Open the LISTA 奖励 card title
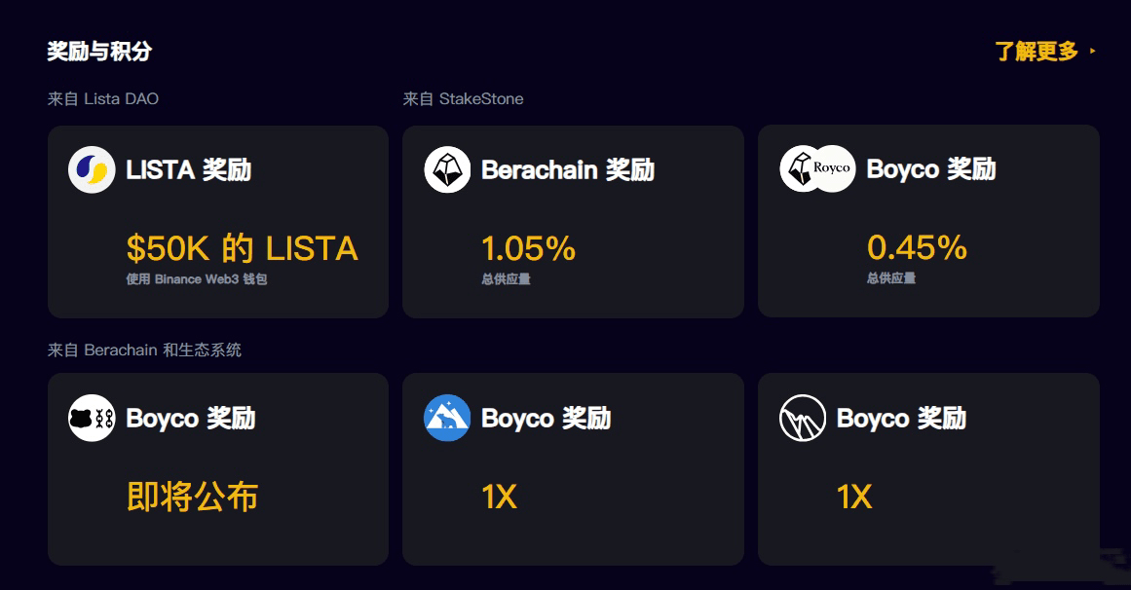The height and width of the screenshot is (590, 1131). click(x=188, y=170)
